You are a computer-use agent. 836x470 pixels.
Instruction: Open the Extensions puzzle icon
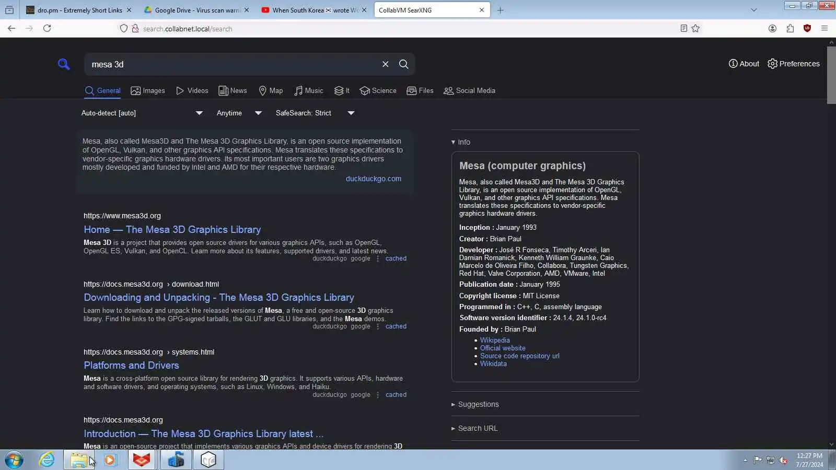[x=790, y=28]
